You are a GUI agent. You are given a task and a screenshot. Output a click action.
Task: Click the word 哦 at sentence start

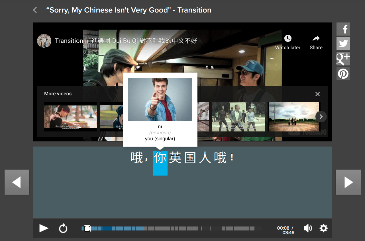point(137,158)
